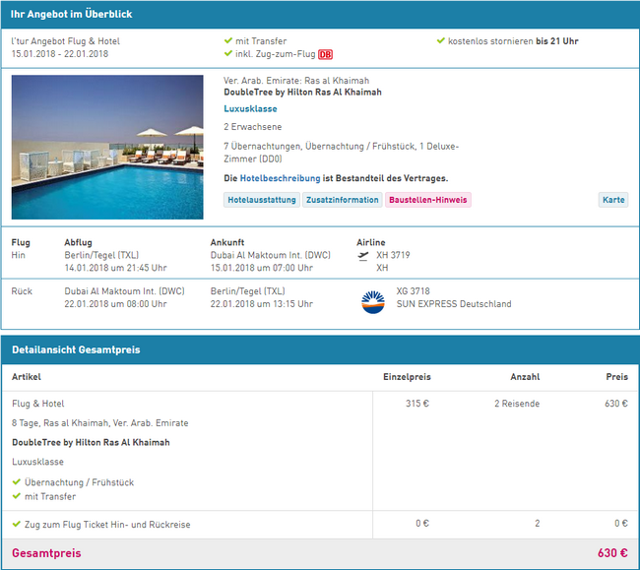Open the Hotelausstattung details
The height and width of the screenshot is (570, 640).
[261, 200]
